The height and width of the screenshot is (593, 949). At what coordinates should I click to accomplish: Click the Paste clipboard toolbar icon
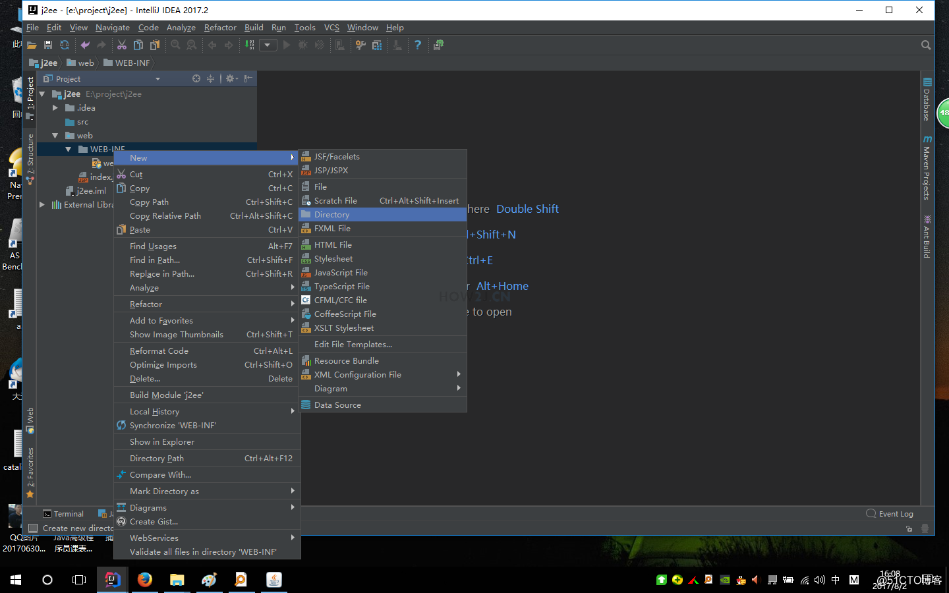click(x=155, y=45)
